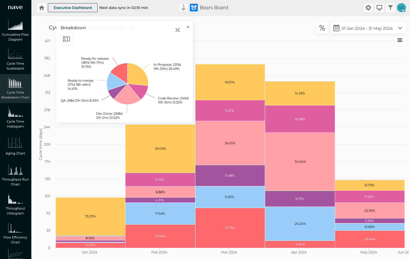This screenshot has width=410, height=259.
Task: Open the settings gear icon
Action: click(368, 8)
